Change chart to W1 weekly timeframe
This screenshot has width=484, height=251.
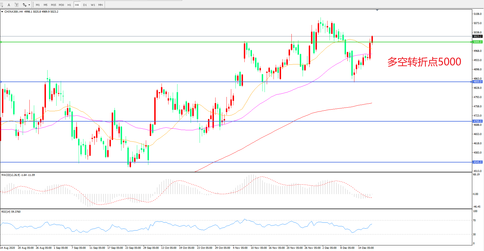click(93, 5)
